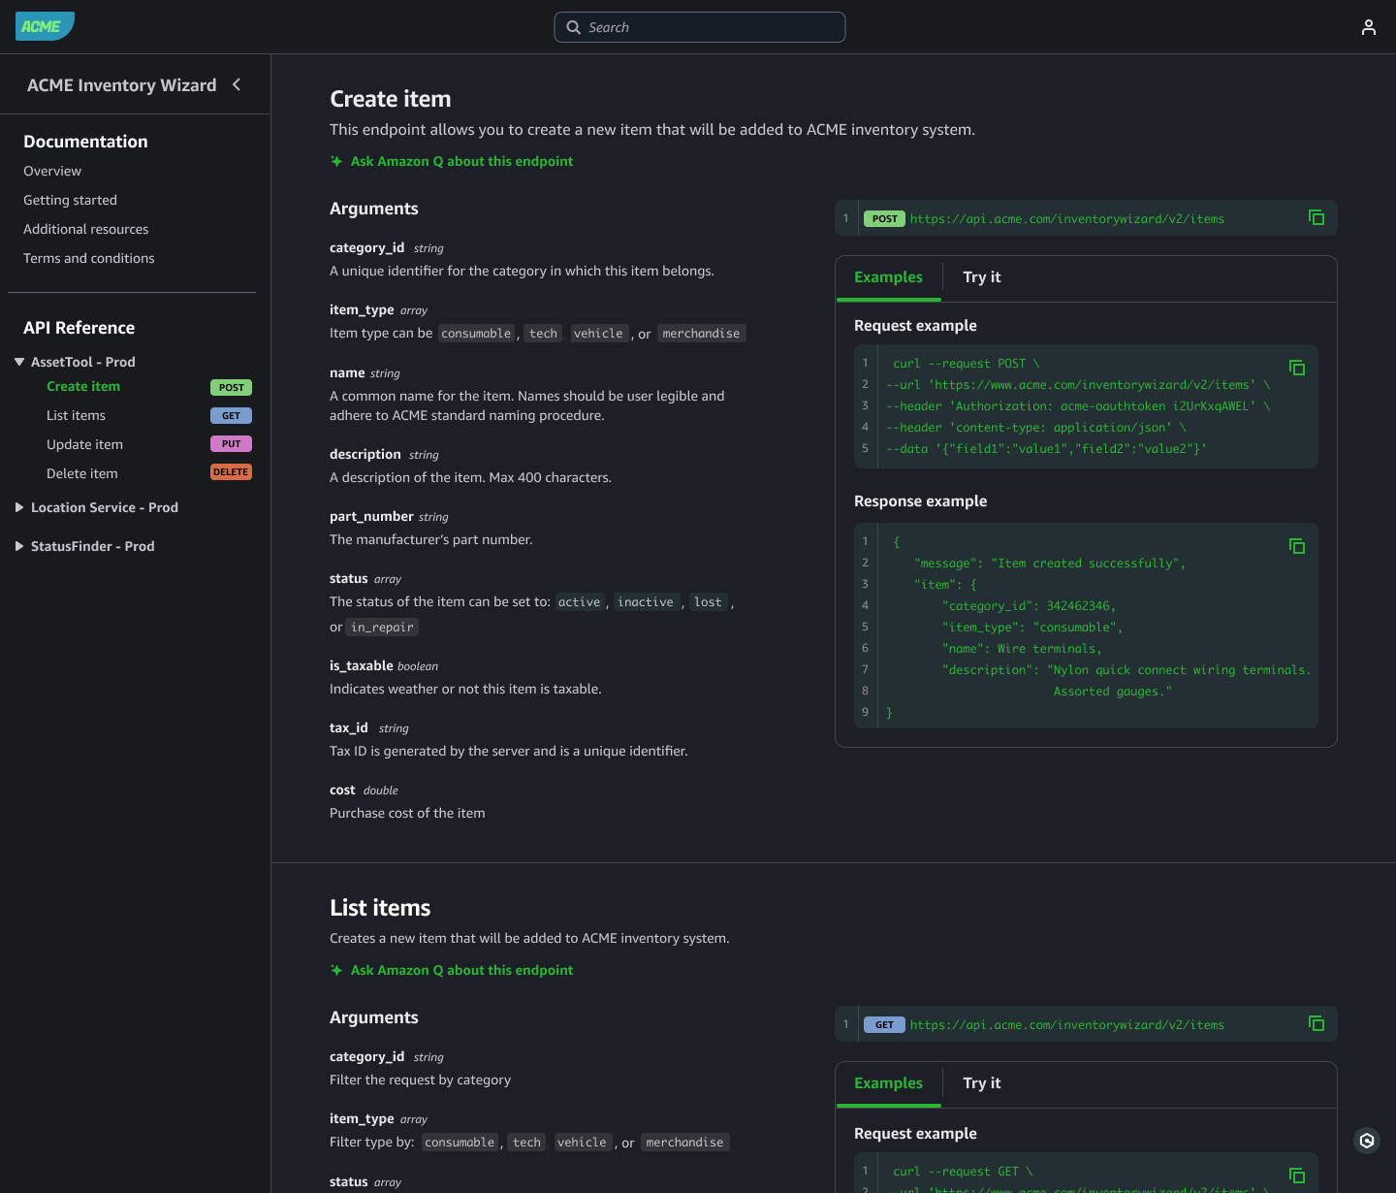Click the 'category_id' argument under Create item
Screen dimensions: 1396x1193
tap(366, 247)
